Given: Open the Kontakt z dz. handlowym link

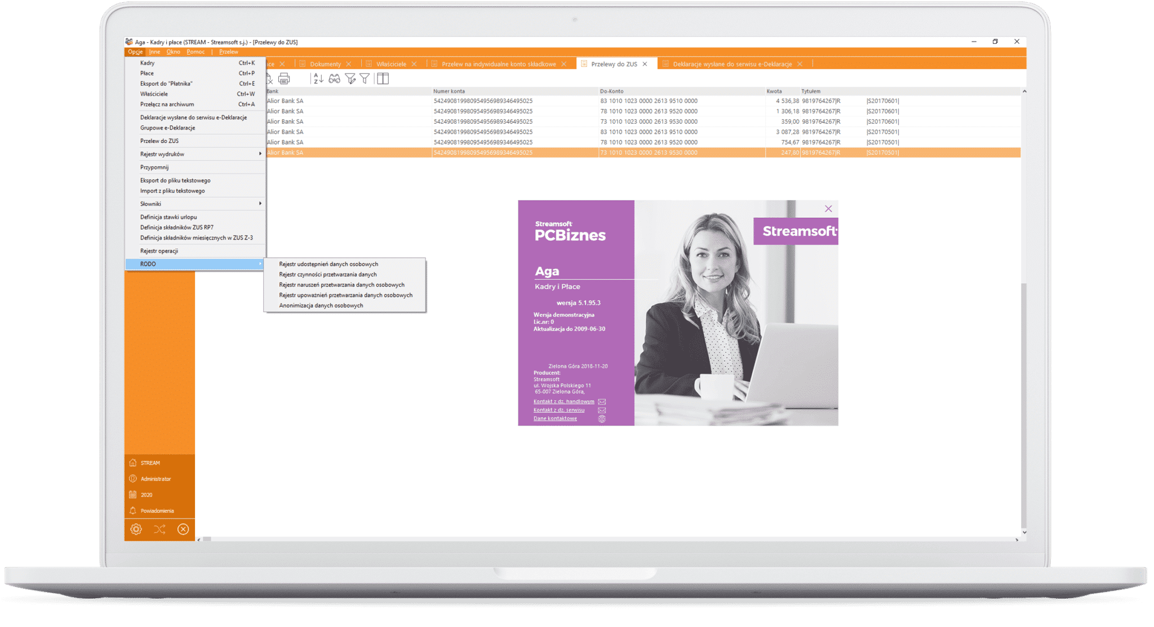Looking at the screenshot, I should pyautogui.click(x=563, y=402).
